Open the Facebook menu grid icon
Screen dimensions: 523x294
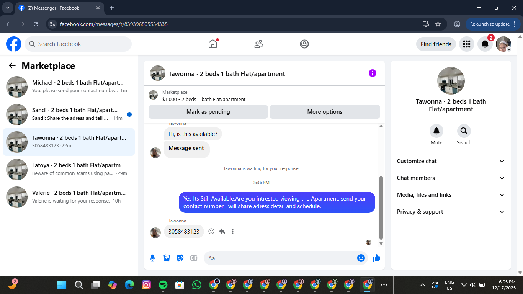467,44
